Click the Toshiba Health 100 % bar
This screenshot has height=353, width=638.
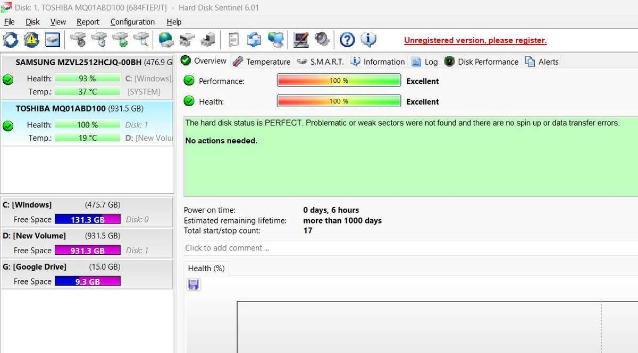[87, 125]
